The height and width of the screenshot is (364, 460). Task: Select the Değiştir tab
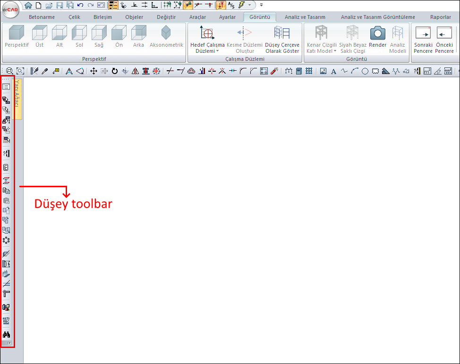click(x=166, y=17)
